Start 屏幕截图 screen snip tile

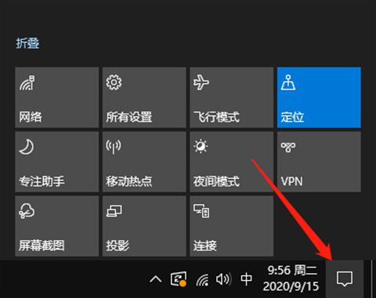point(57,226)
